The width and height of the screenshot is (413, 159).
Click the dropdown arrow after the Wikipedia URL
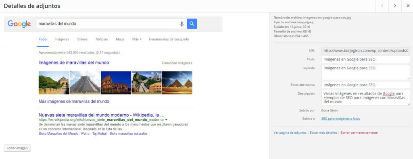[x=166, y=120]
